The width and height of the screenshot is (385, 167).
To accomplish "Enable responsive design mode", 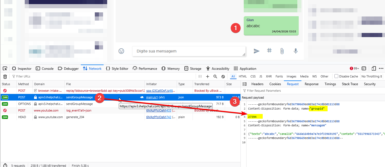I will (x=374, y=68).
